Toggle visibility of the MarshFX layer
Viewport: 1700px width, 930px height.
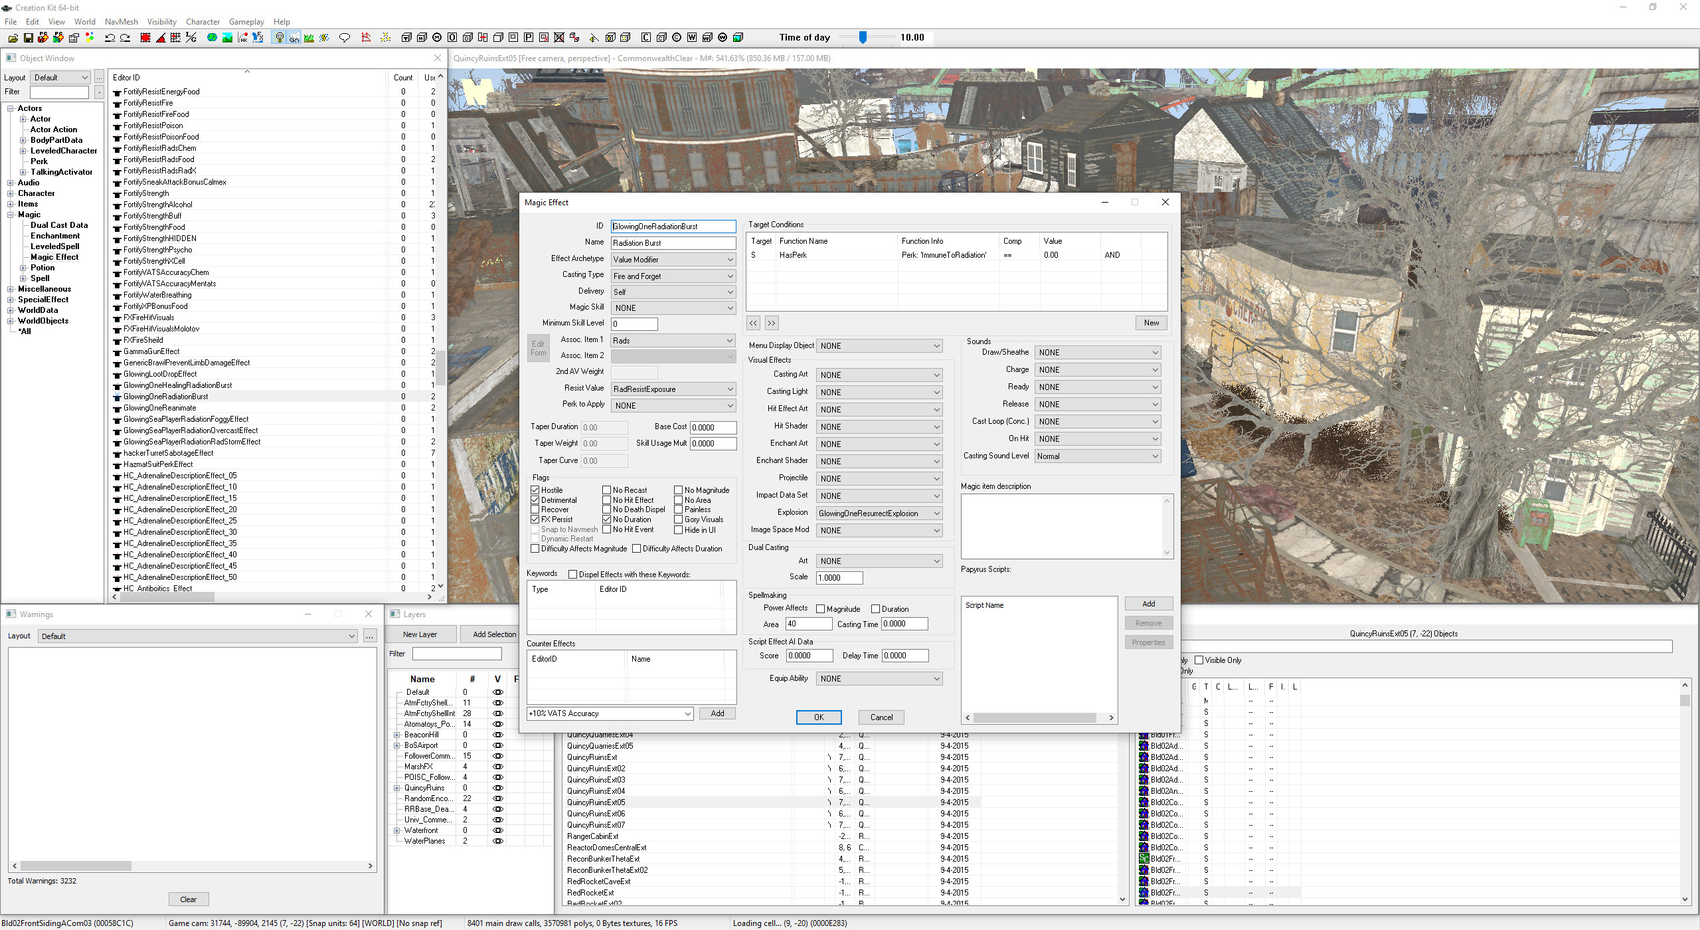[497, 767]
